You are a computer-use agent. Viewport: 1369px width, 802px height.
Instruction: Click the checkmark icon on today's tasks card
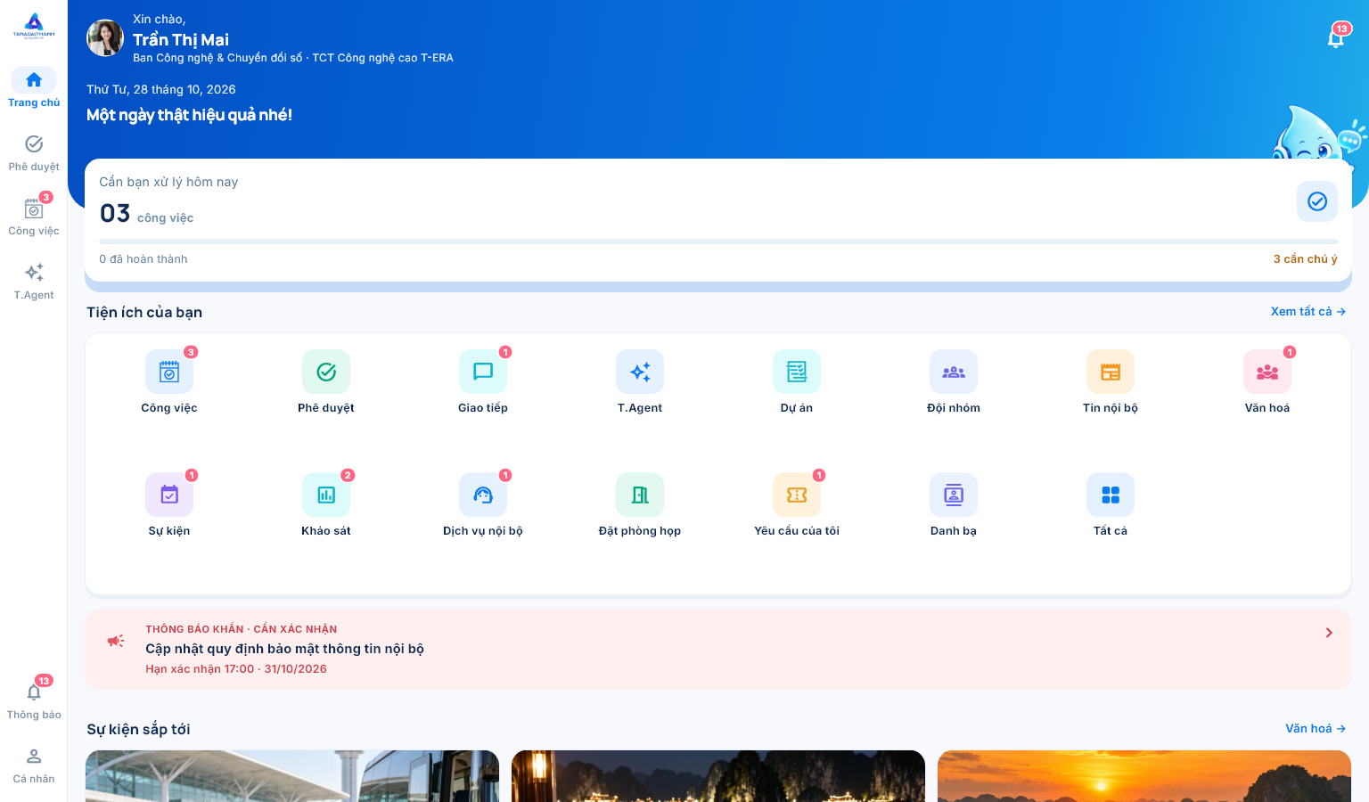point(1317,201)
